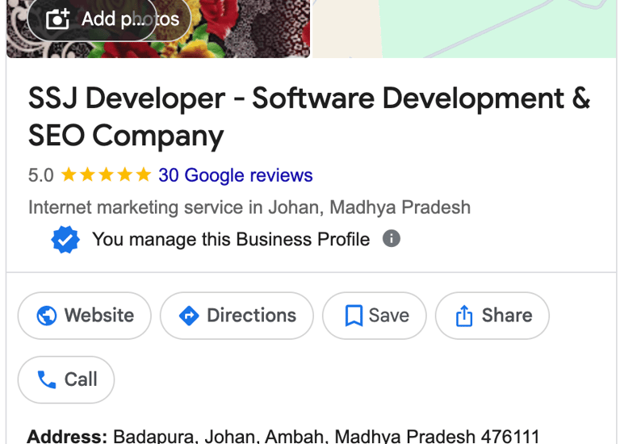Image resolution: width=620 pixels, height=444 pixels.
Task: Click the Badapura, Johan address text
Action: pos(326,436)
